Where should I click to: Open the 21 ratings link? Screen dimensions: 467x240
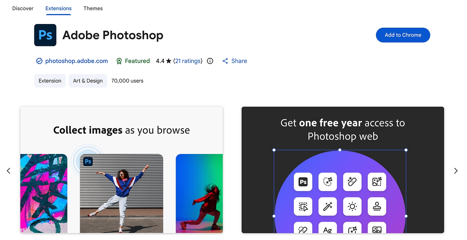pyautogui.click(x=188, y=61)
